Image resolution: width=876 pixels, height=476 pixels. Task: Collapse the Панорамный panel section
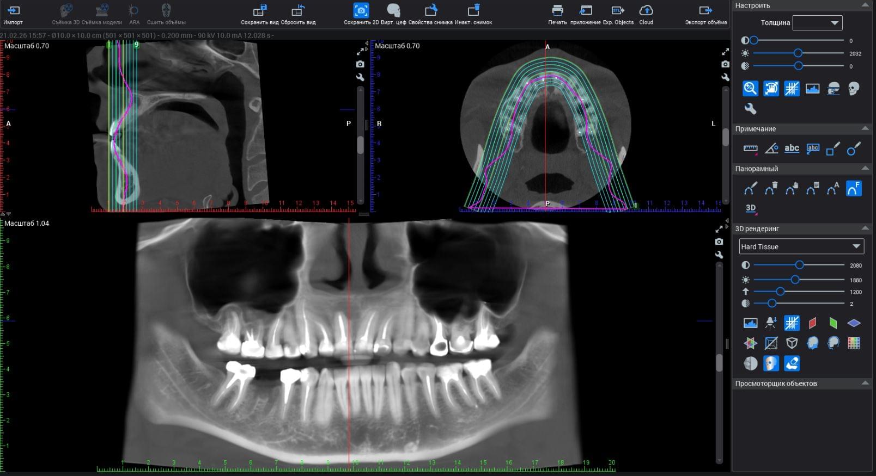coord(865,169)
